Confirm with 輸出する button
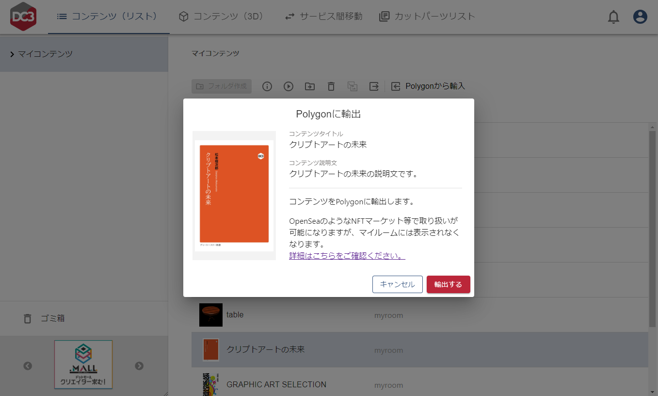The height and width of the screenshot is (396, 658). [449, 284]
